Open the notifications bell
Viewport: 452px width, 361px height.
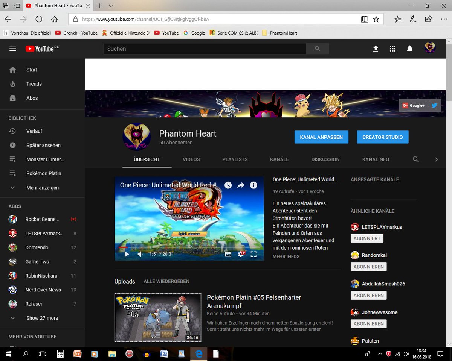[409, 49]
